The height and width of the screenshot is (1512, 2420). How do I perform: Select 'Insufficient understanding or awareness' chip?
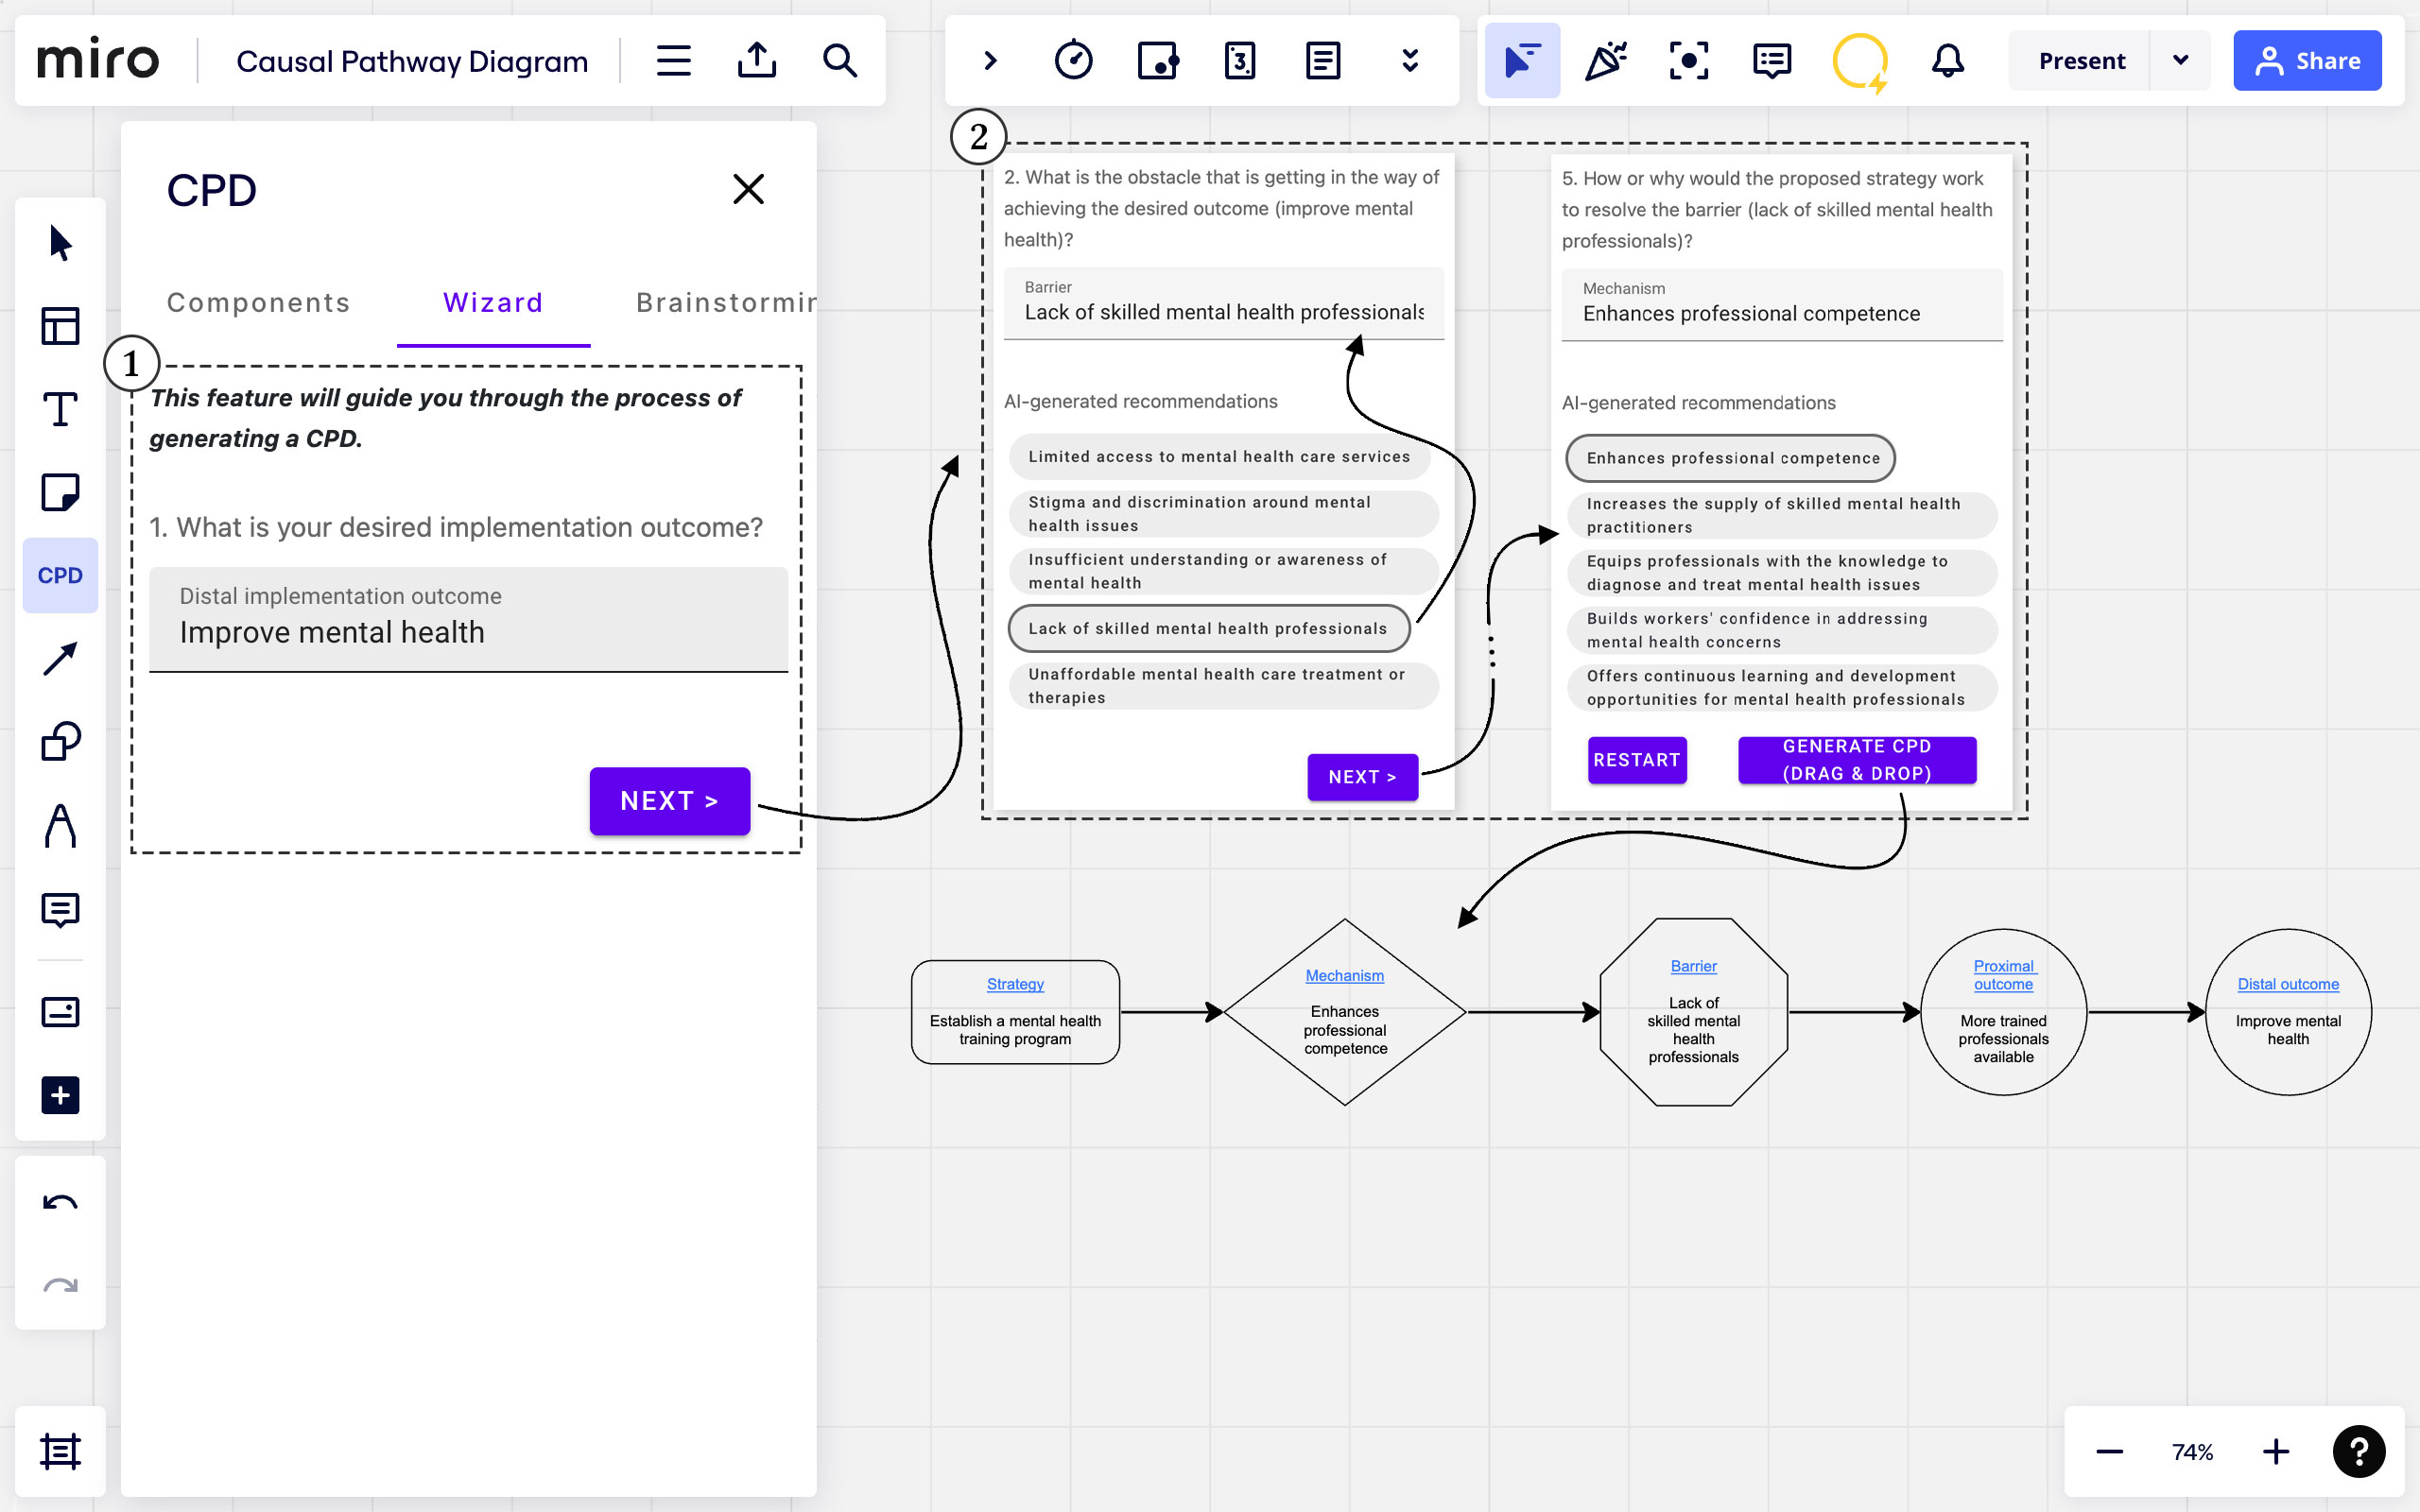1224,571
